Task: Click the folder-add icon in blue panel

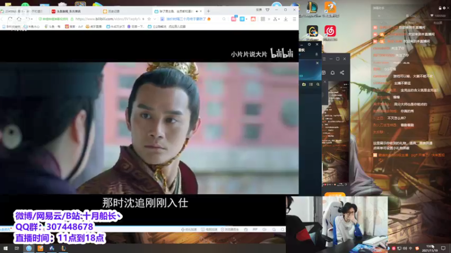Action: click(x=304, y=84)
